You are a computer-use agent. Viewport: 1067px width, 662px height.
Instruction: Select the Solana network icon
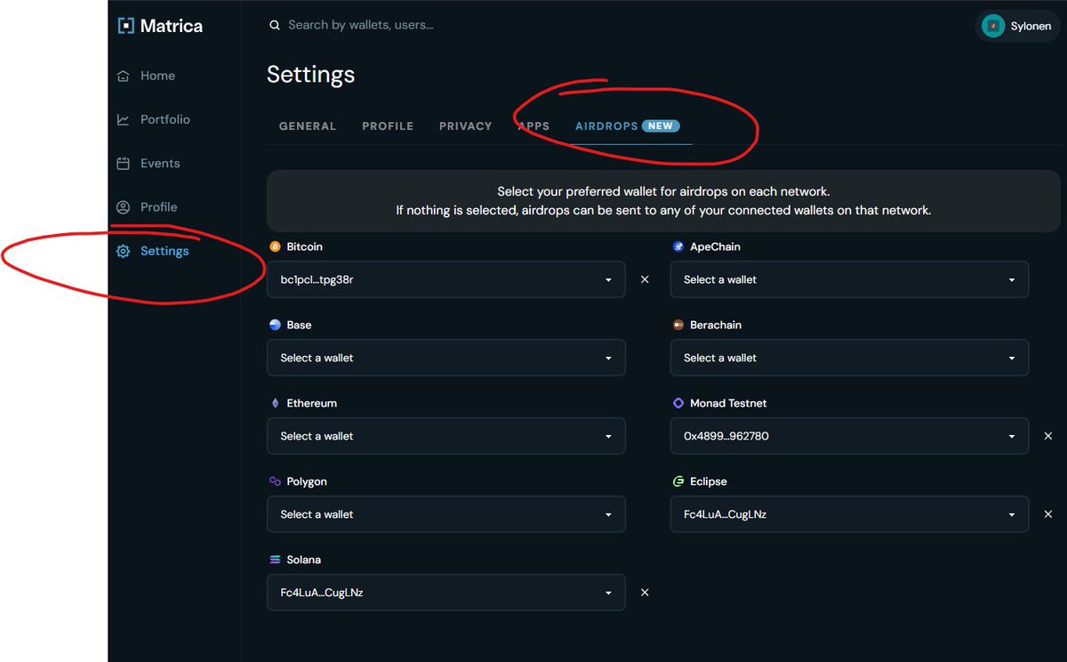tap(276, 560)
